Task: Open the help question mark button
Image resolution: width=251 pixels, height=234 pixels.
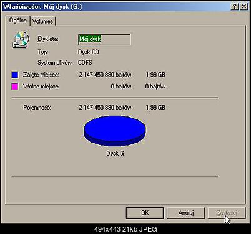Action: pyautogui.click(x=235, y=7)
